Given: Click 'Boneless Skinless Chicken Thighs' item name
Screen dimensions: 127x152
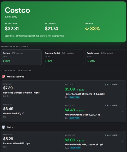Looking at the screenshot, I should click(x=21, y=93).
